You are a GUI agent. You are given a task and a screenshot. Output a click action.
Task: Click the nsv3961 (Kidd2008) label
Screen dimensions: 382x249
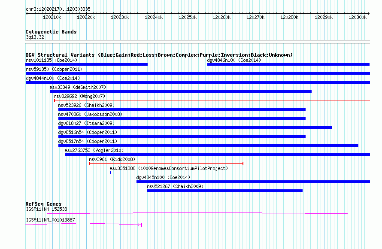pyautogui.click(x=112, y=159)
